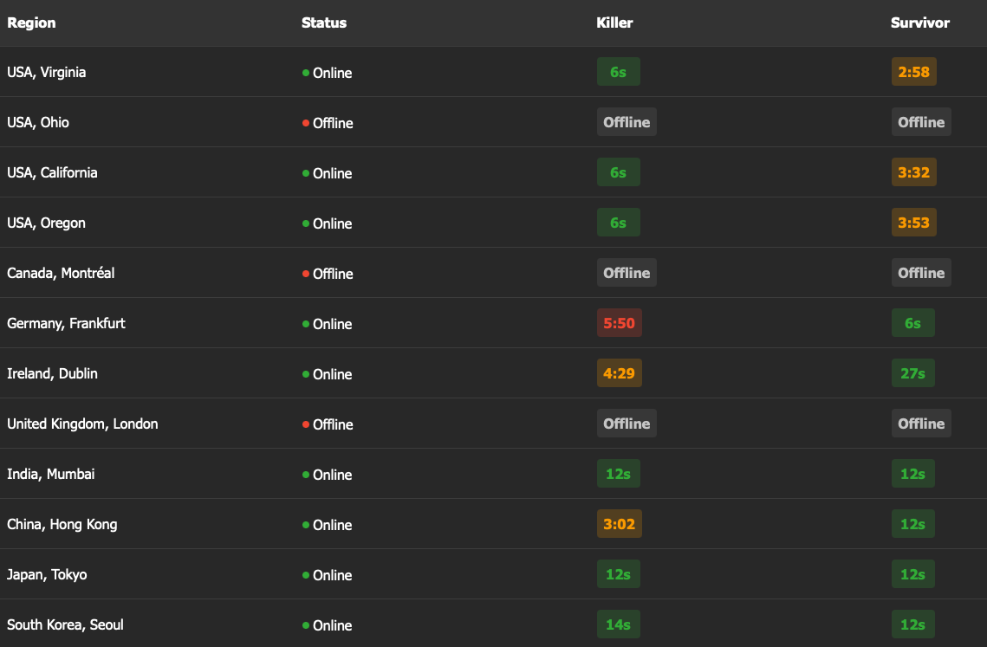Click the Online status for USA, Oregon
This screenshot has height=647, width=987.
click(327, 223)
